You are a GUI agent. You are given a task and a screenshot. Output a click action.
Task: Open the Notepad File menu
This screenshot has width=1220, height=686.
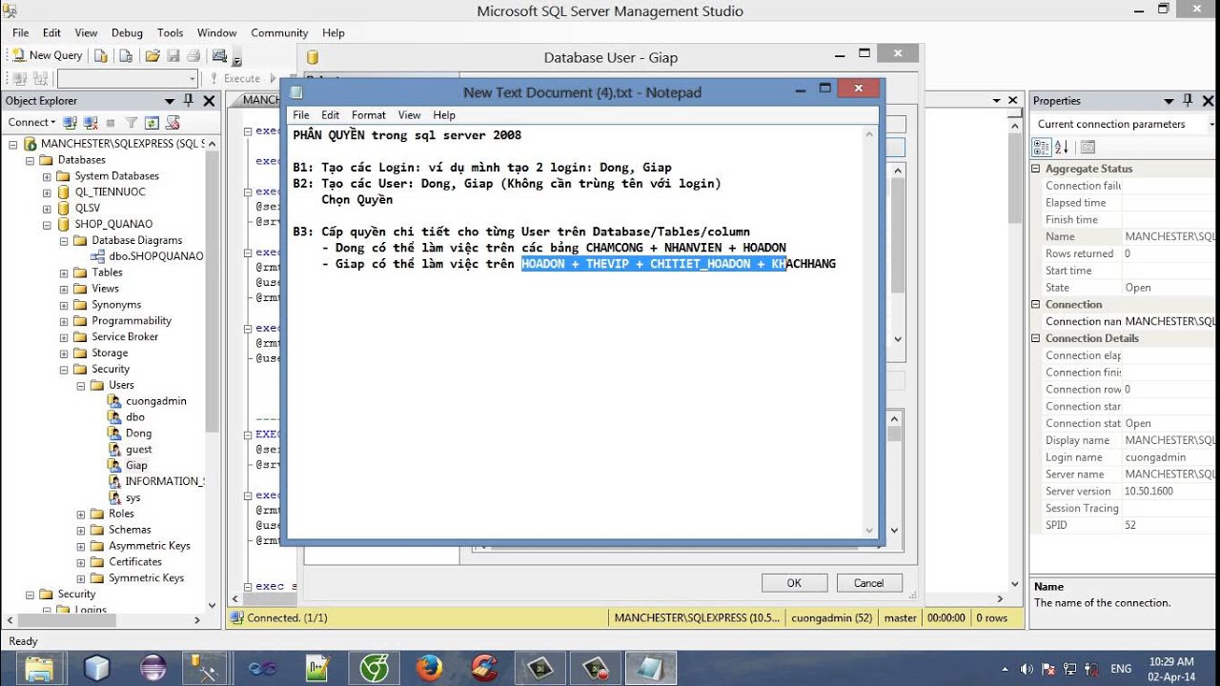click(301, 115)
